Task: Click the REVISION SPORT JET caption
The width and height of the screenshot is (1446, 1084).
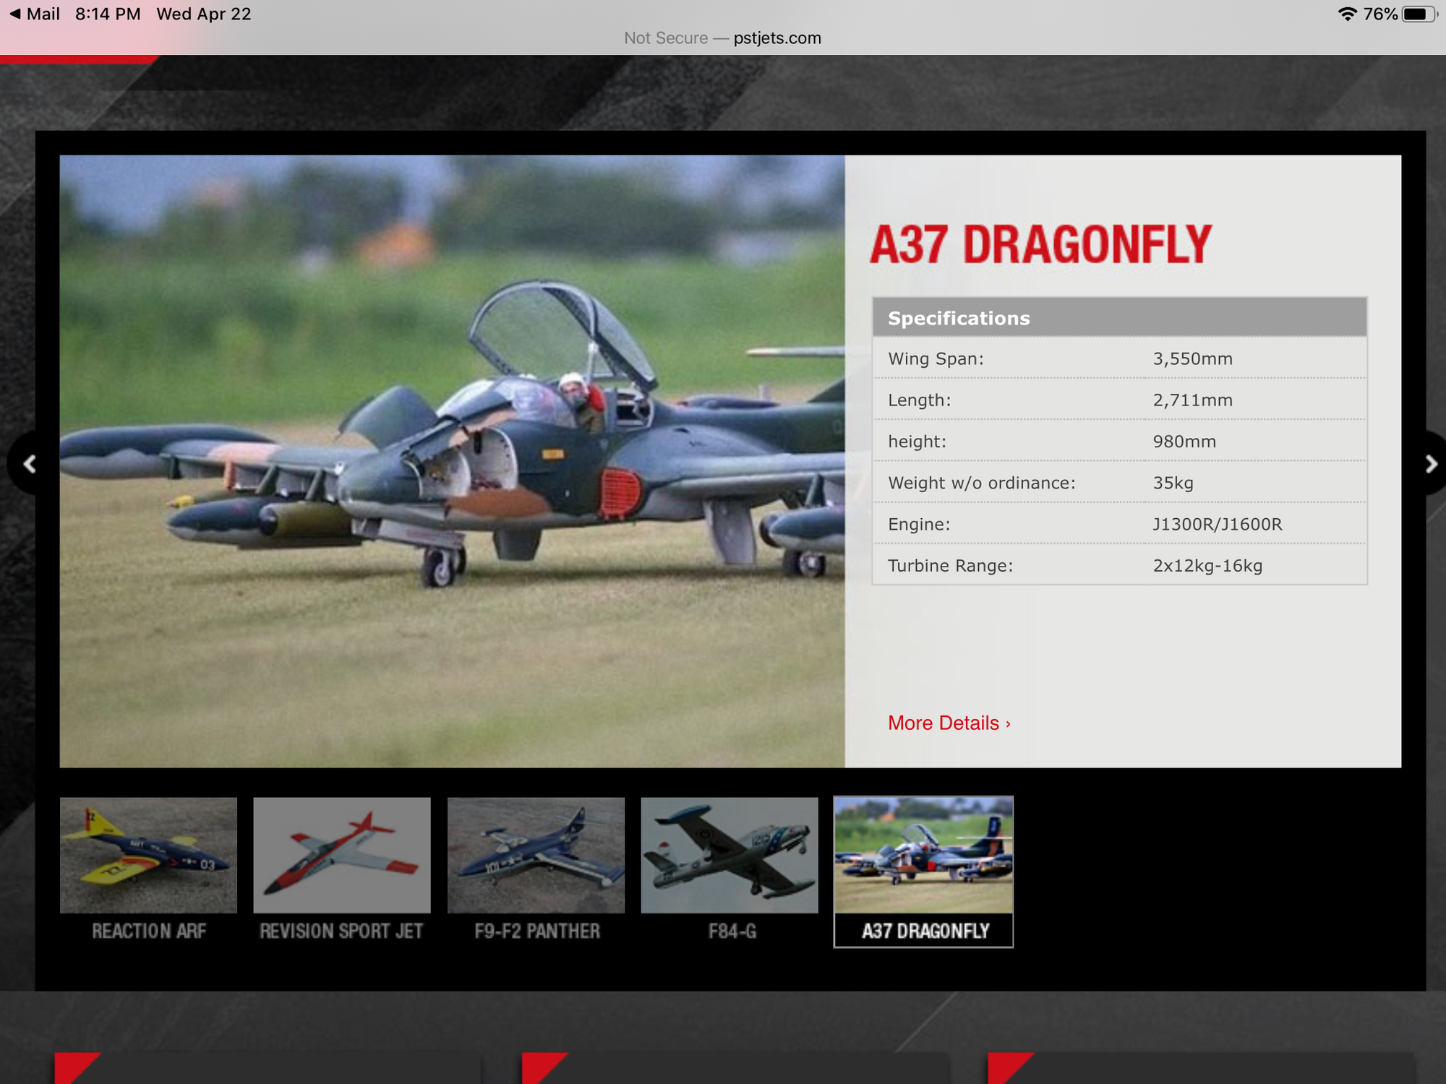Action: (x=341, y=931)
